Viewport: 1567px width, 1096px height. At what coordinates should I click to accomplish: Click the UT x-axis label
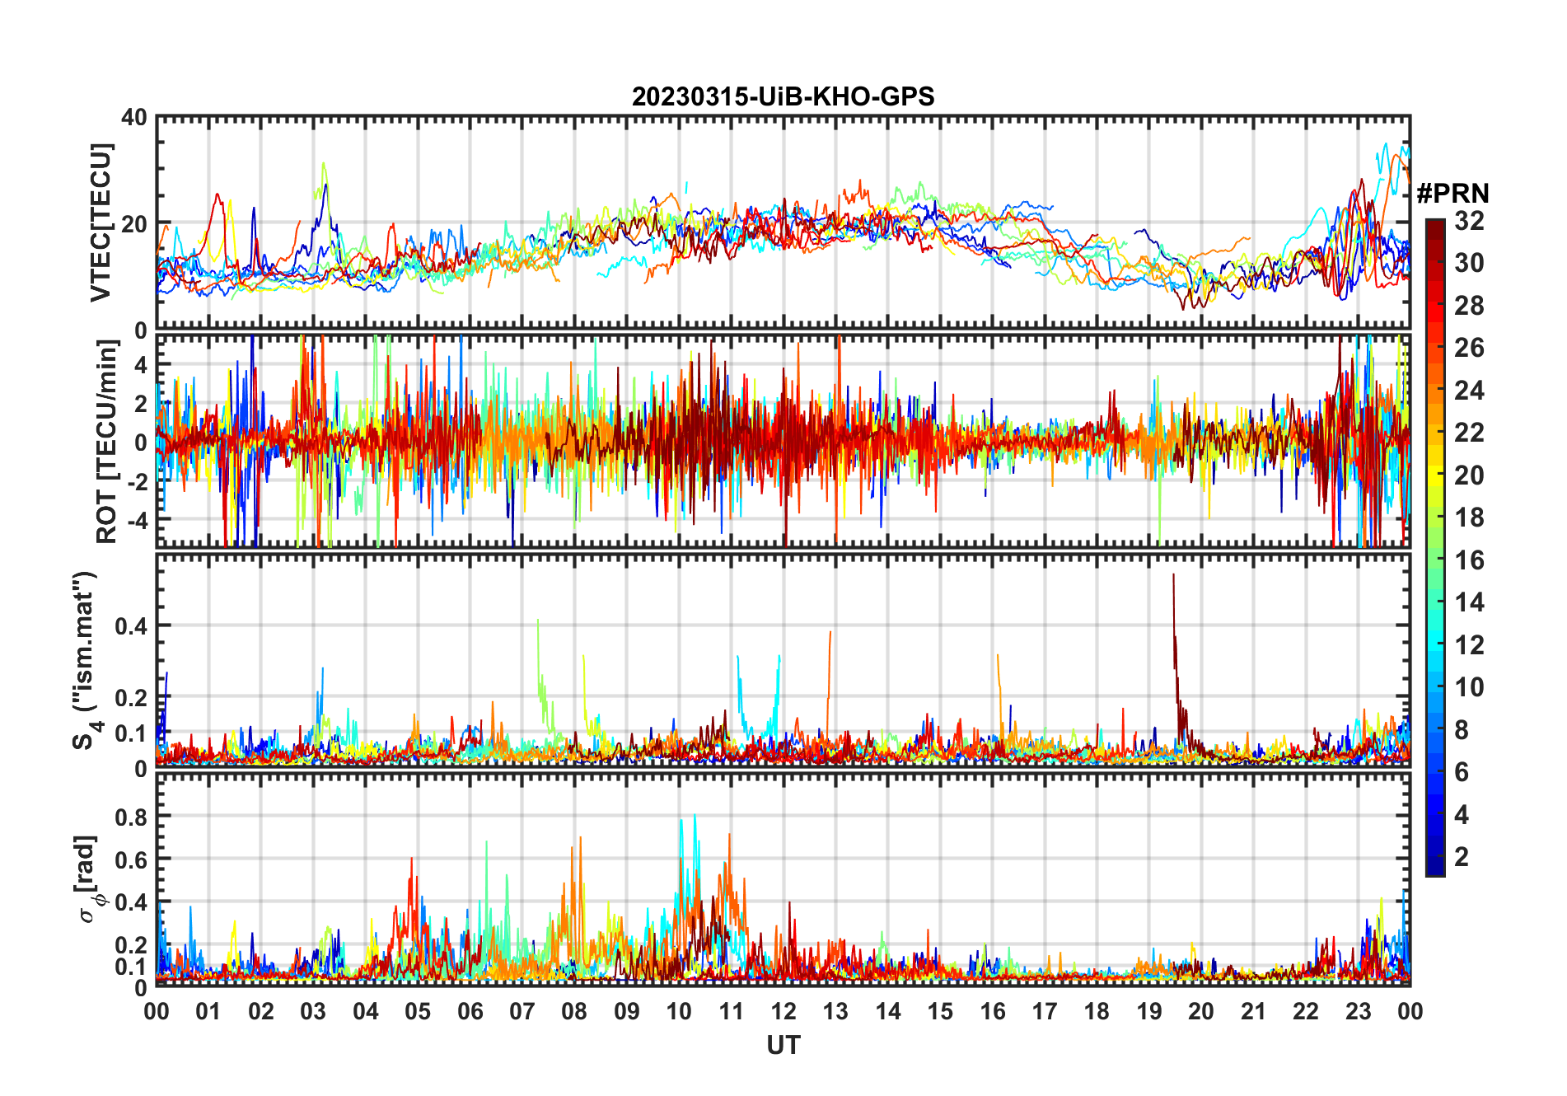(x=783, y=1046)
